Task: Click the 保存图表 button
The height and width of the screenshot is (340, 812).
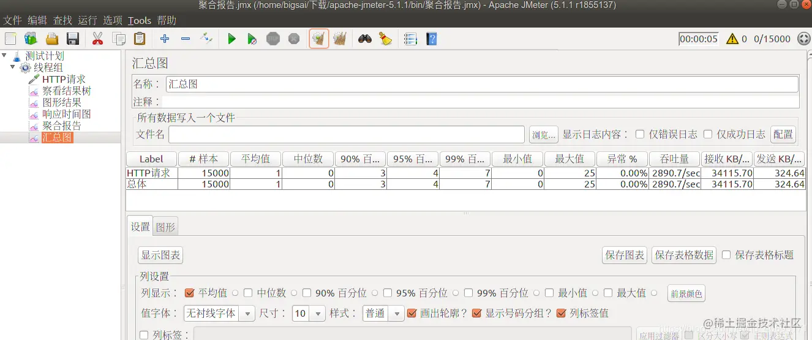Action: point(625,255)
